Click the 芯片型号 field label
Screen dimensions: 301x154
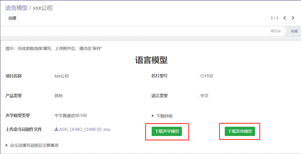pos(159,76)
